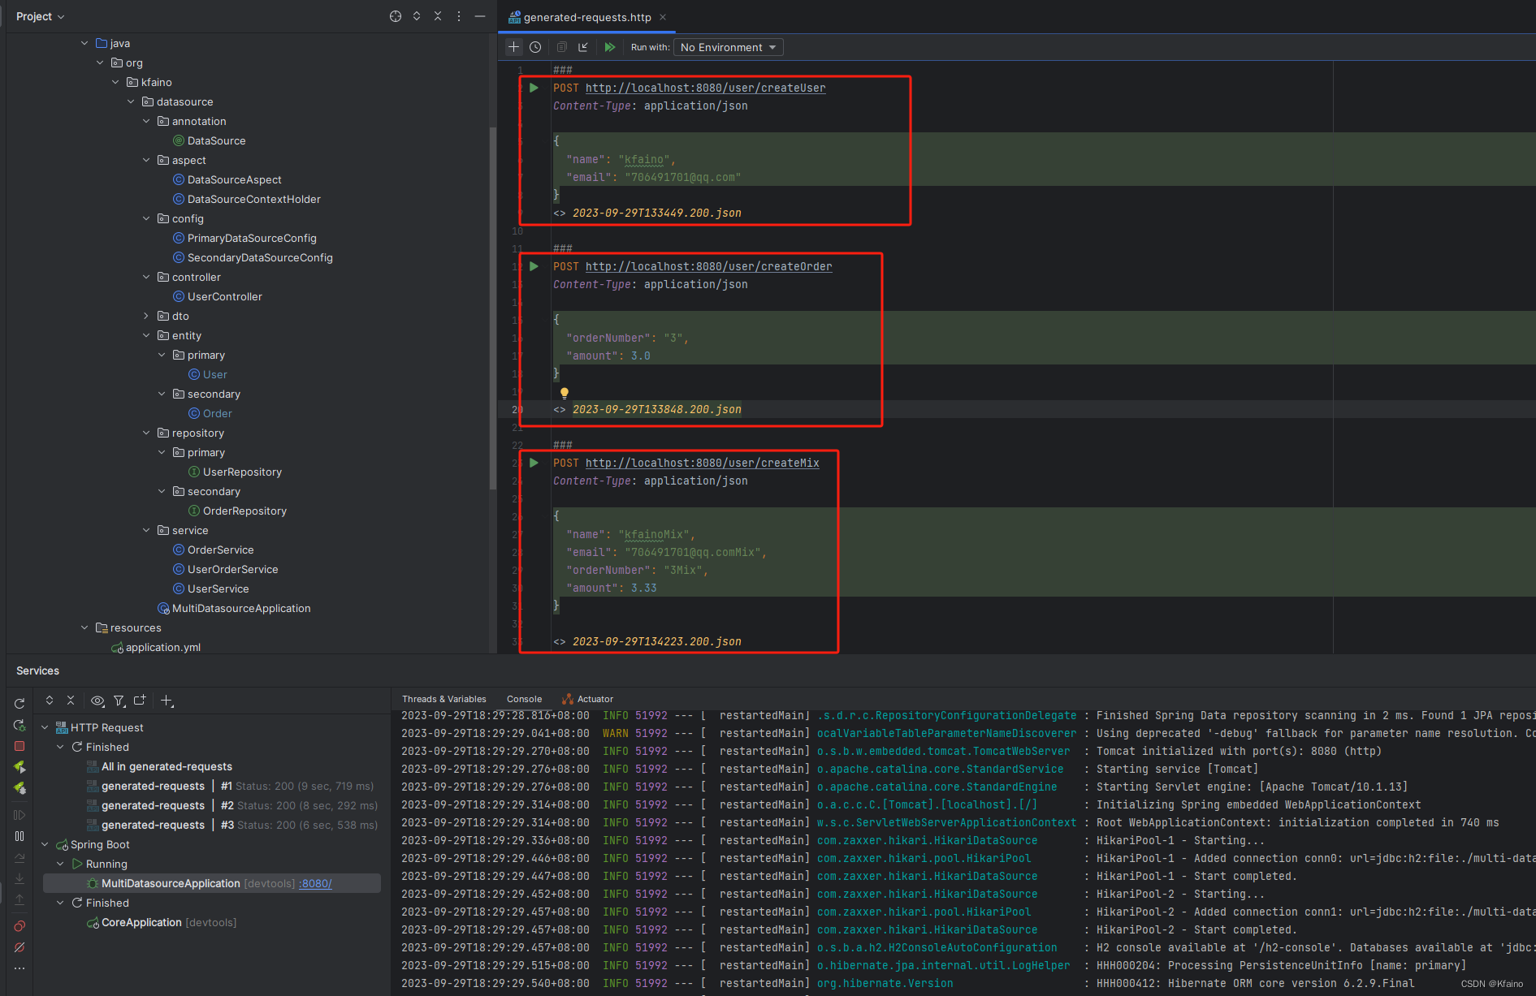Select the DataSource annotation file

pyautogui.click(x=209, y=140)
